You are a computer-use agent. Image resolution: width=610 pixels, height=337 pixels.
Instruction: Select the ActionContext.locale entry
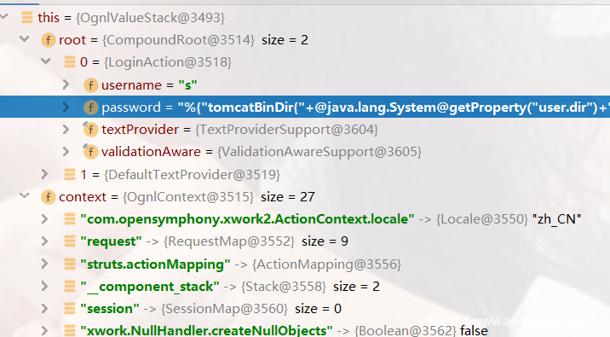[x=305, y=219]
